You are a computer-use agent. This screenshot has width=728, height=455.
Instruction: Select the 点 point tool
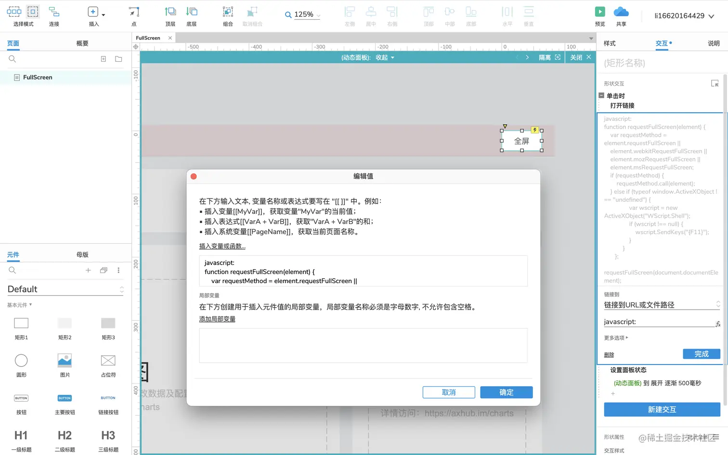134,16
